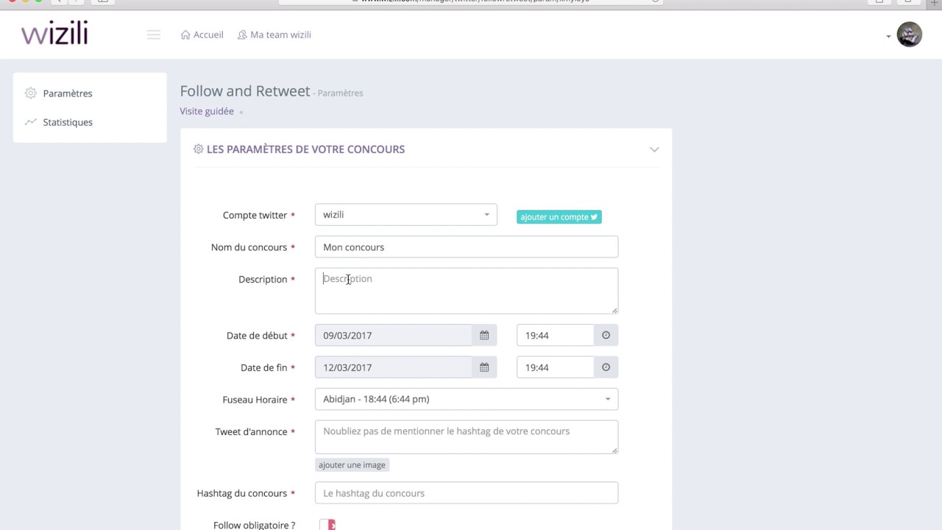
Task: Toggle the hamburger sidebar menu icon
Action: pos(154,35)
